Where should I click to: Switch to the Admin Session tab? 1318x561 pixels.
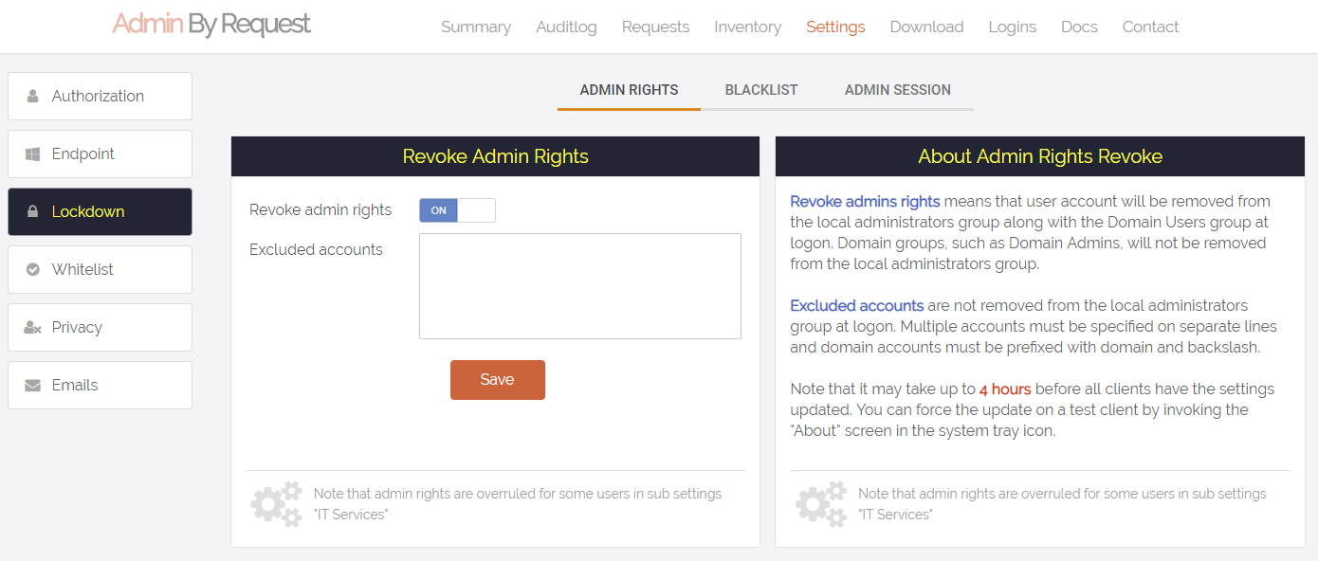(x=898, y=90)
